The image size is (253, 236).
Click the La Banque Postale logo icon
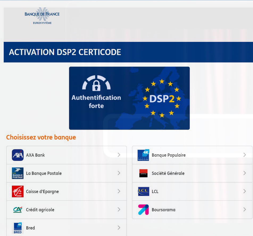[x=18, y=173]
